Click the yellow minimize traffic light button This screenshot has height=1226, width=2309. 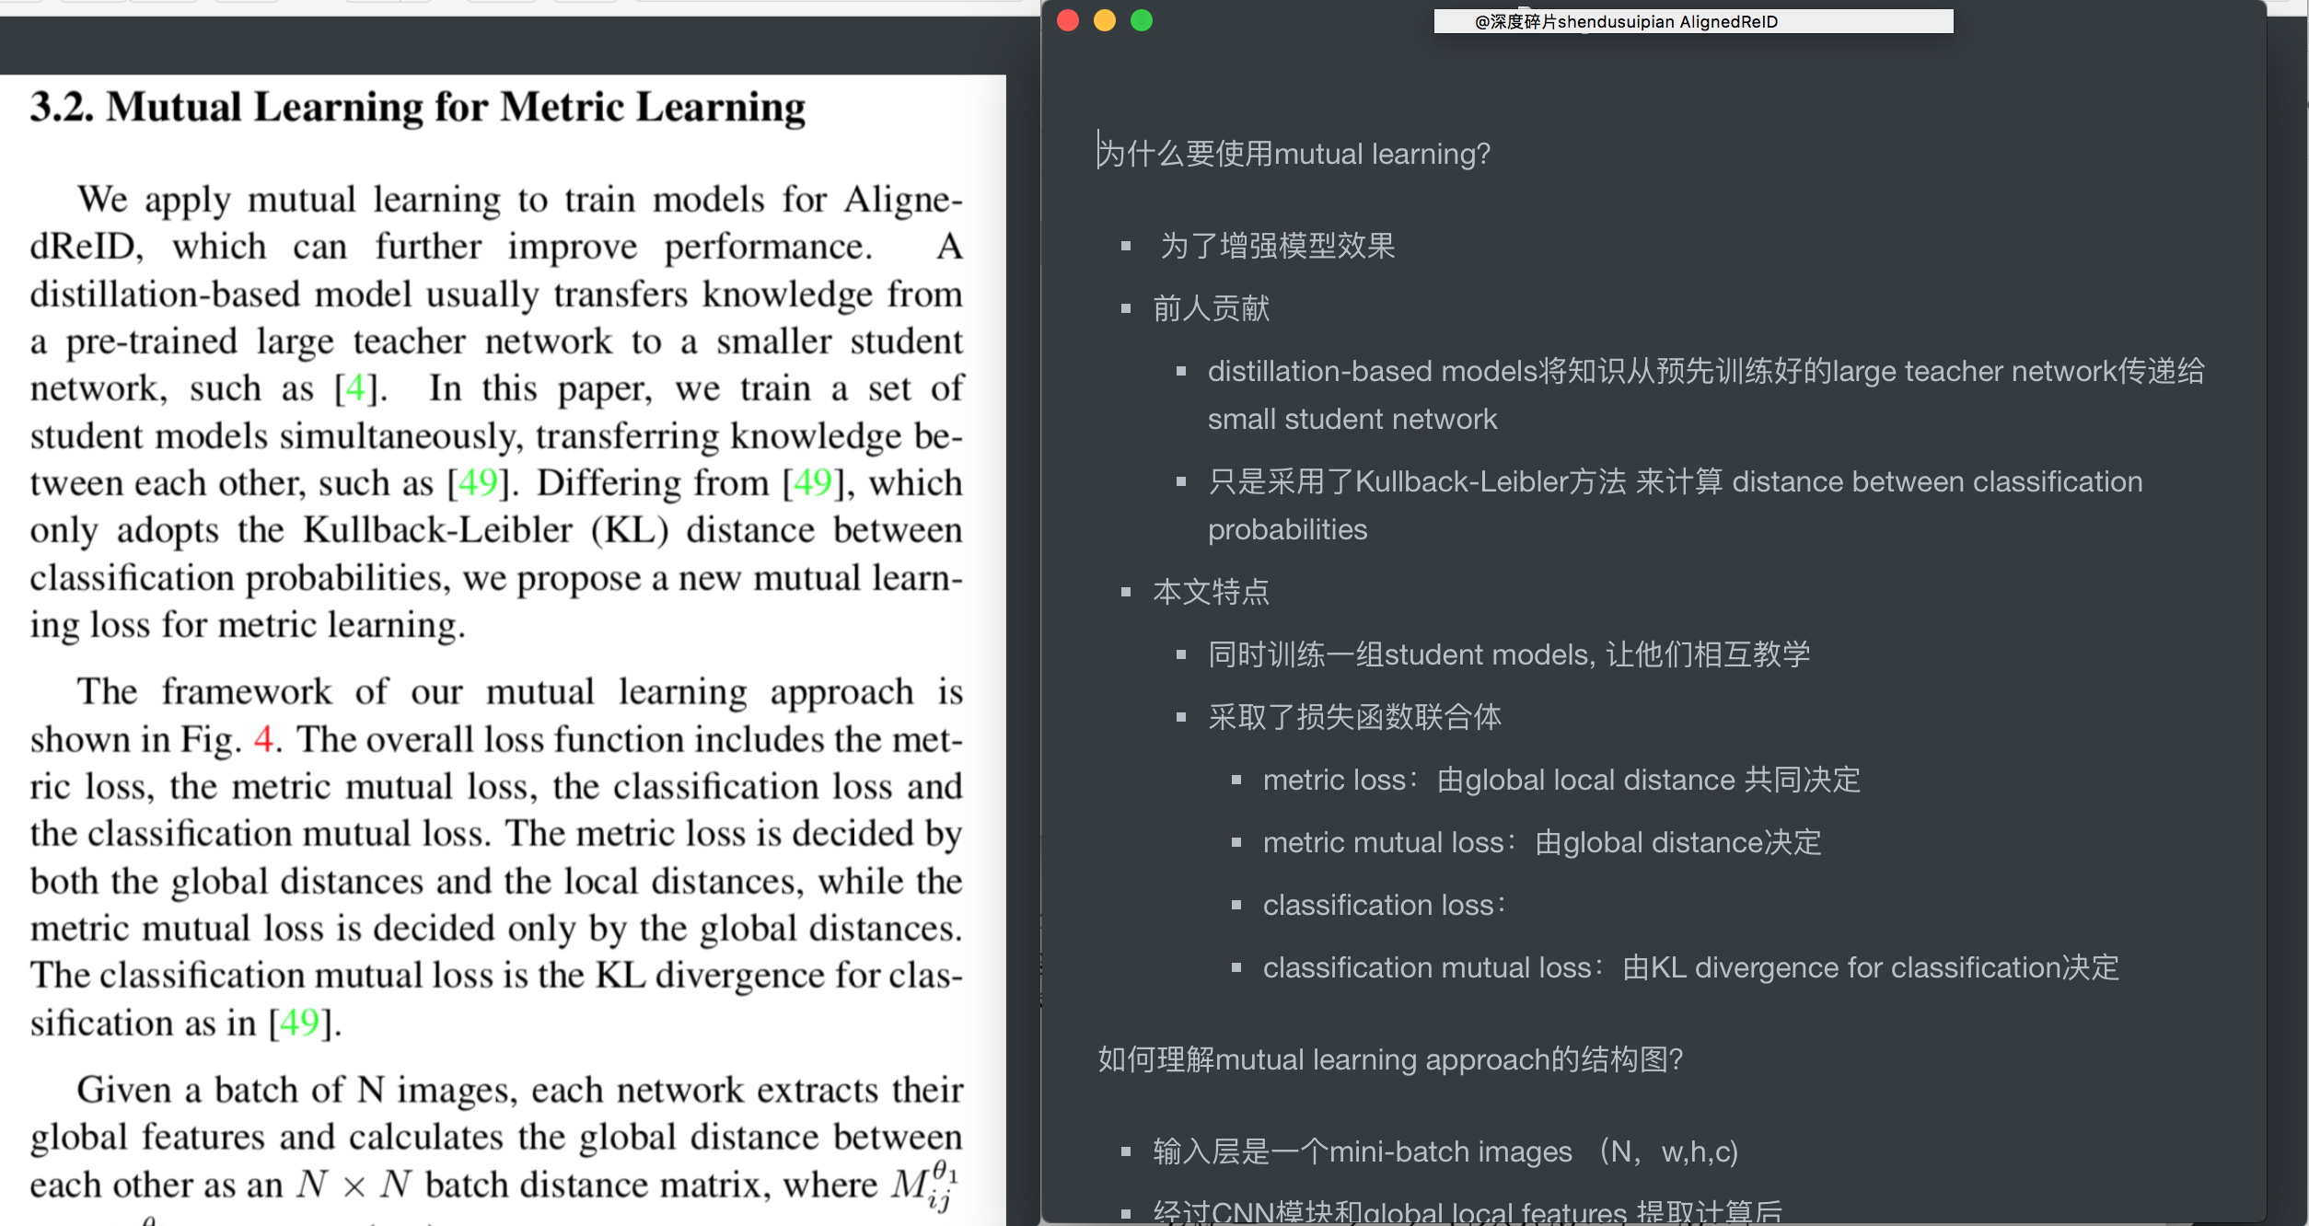click(1104, 20)
